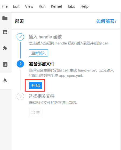Screen dimensions: 121x150
Task: Open the table panel icon in sidebar
Action: pyautogui.click(x=5, y=32)
